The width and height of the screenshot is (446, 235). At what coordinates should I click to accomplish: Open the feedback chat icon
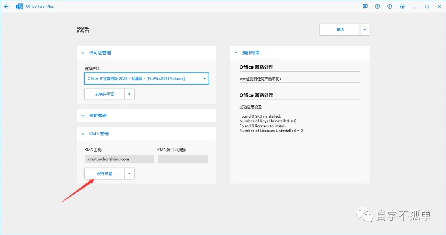(x=365, y=6)
